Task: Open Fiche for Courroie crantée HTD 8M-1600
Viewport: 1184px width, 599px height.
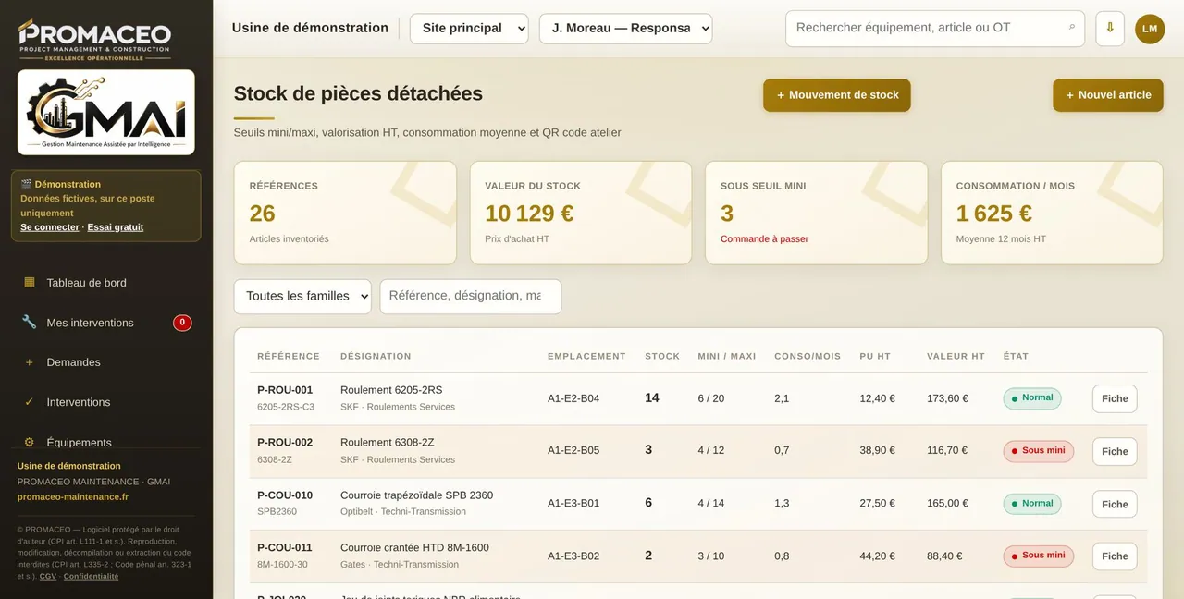Action: coord(1115,556)
